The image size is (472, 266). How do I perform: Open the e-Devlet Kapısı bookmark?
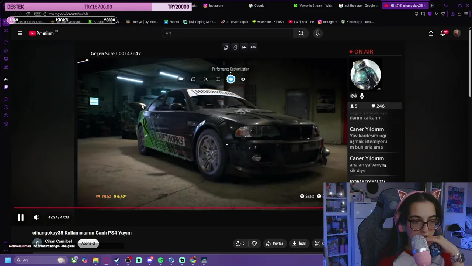tap(235, 22)
